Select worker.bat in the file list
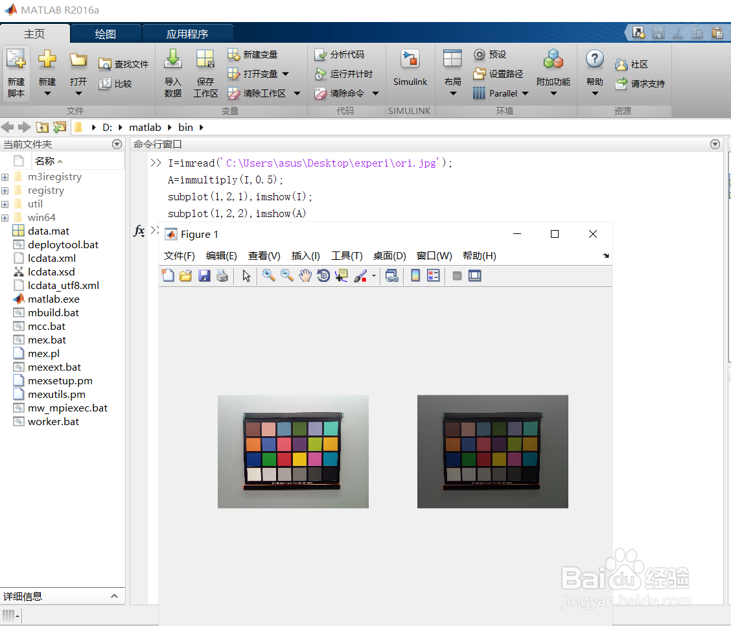This screenshot has height=626, width=731. (53, 422)
